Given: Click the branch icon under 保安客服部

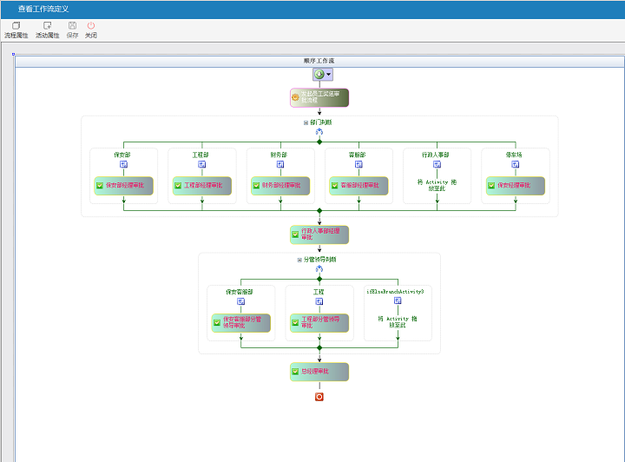Looking at the screenshot, I should (x=241, y=301).
